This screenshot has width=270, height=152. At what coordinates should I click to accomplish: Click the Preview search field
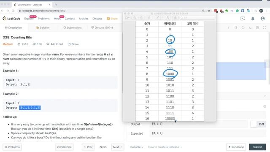197,18
